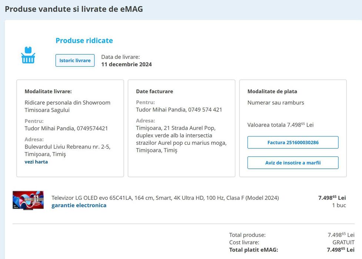
Task: Click the Total produse label
Action: tap(247, 235)
